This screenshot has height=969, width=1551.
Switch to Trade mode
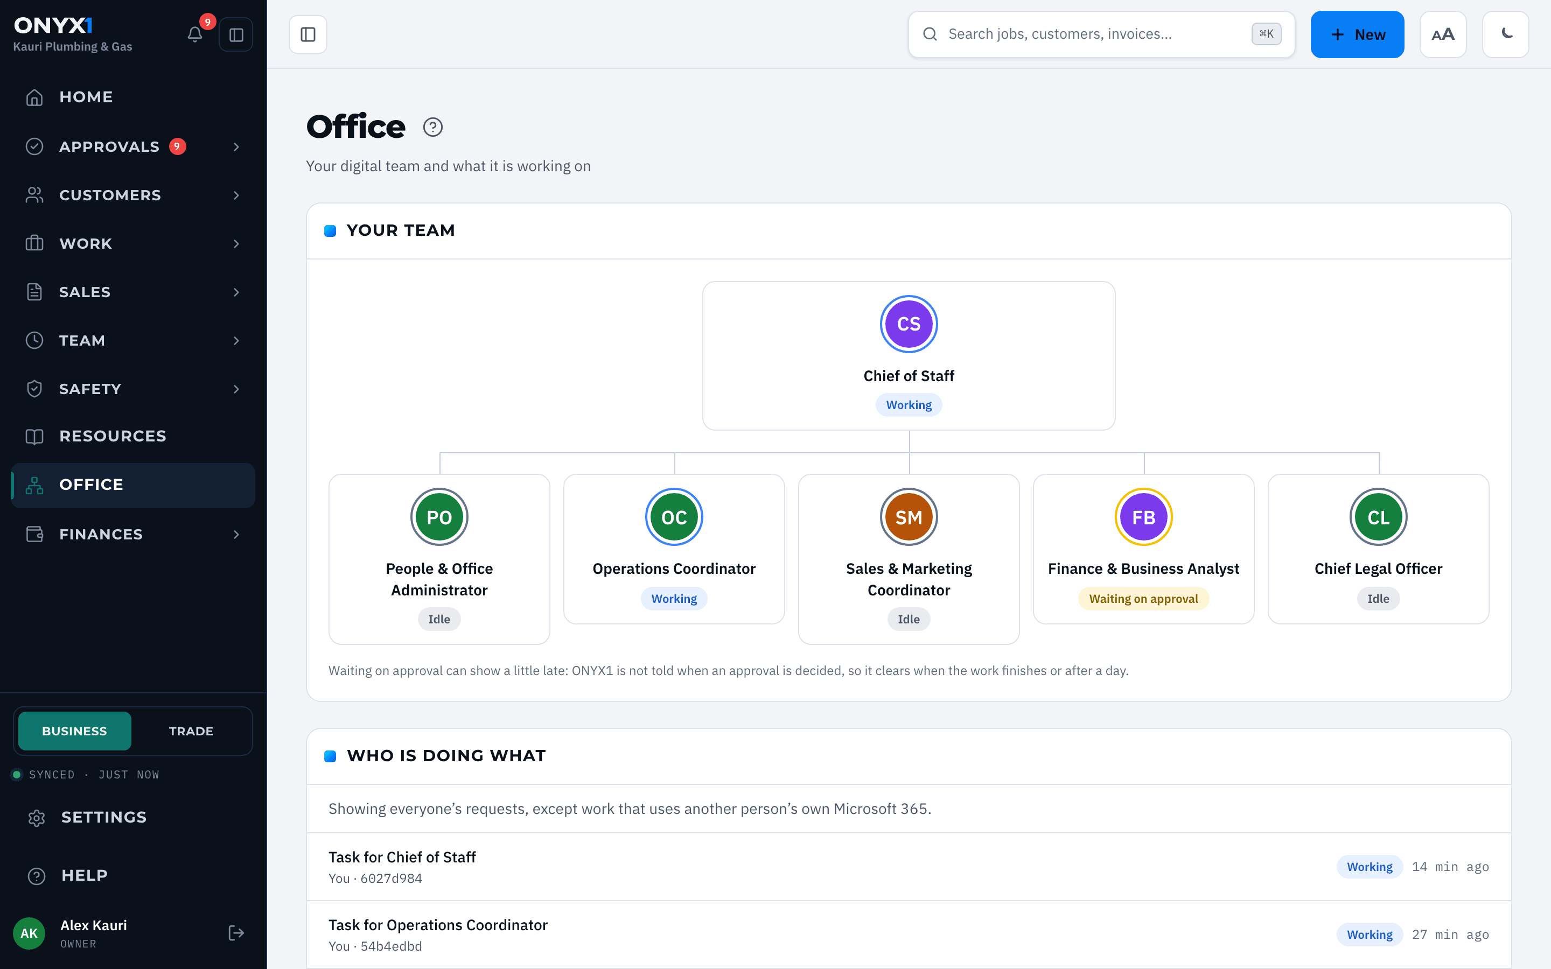click(191, 731)
